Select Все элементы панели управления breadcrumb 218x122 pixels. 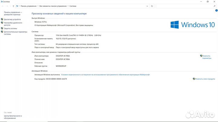tap(52, 6)
